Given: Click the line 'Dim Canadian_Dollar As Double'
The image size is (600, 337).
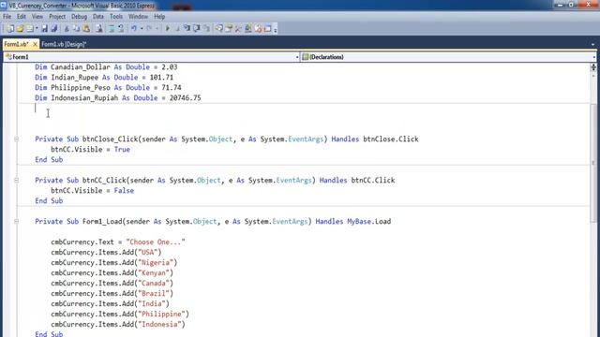Looking at the screenshot, I should tap(106, 67).
